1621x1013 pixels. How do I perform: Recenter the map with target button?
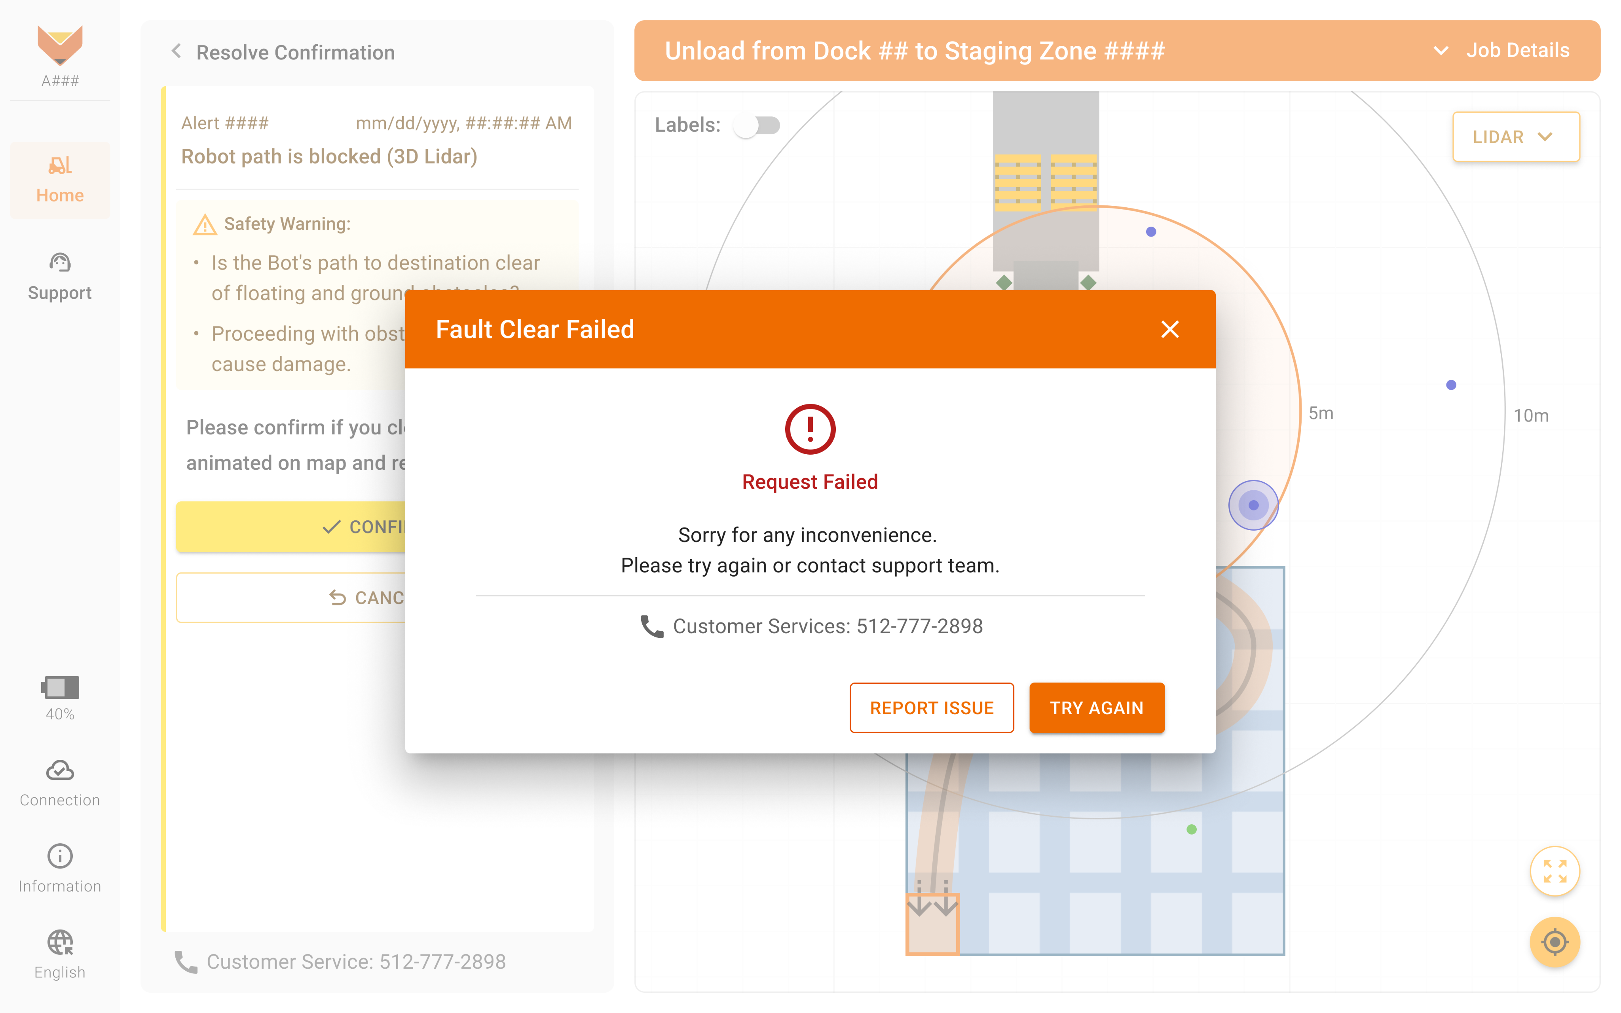pyautogui.click(x=1554, y=942)
